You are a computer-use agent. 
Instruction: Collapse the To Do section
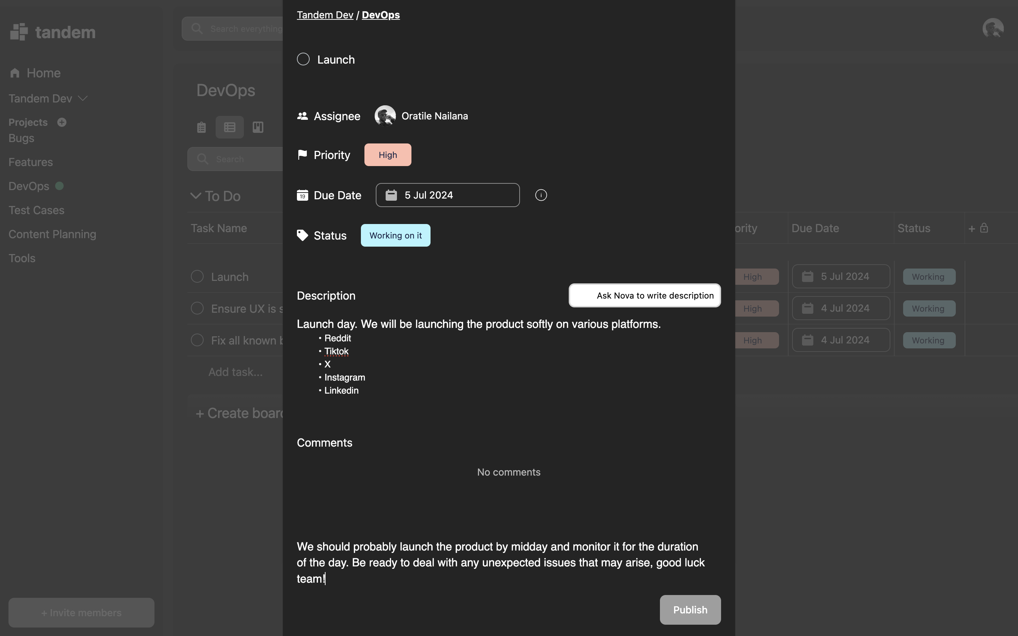195,196
